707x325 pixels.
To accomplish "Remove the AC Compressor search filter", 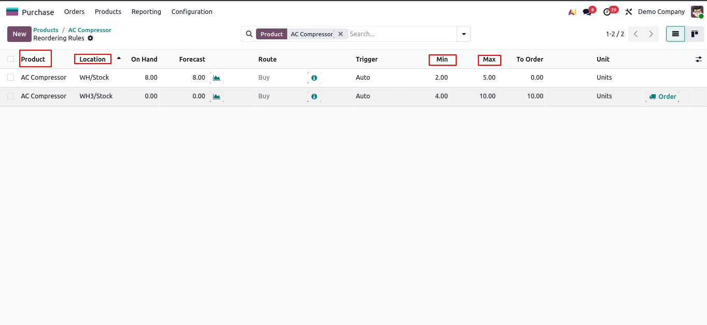I will (x=341, y=34).
